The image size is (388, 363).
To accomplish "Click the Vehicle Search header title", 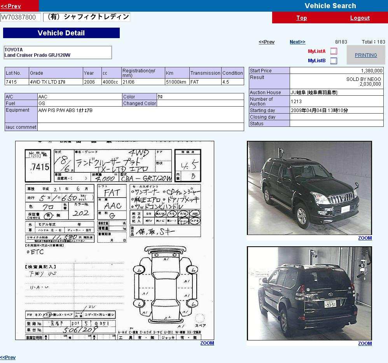I will [330, 6].
